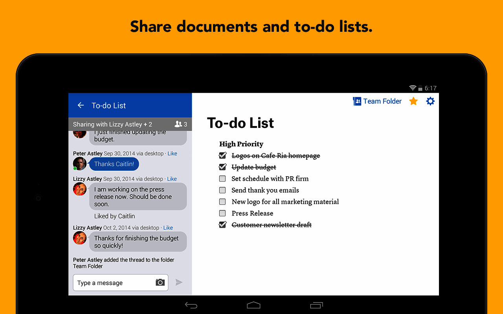503x314 pixels.
Task: Uncheck the completed Update budget item
Action: (222, 167)
